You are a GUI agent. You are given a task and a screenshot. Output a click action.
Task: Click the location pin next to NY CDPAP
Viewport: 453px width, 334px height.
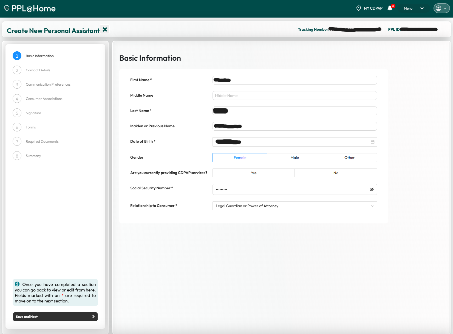click(x=359, y=8)
